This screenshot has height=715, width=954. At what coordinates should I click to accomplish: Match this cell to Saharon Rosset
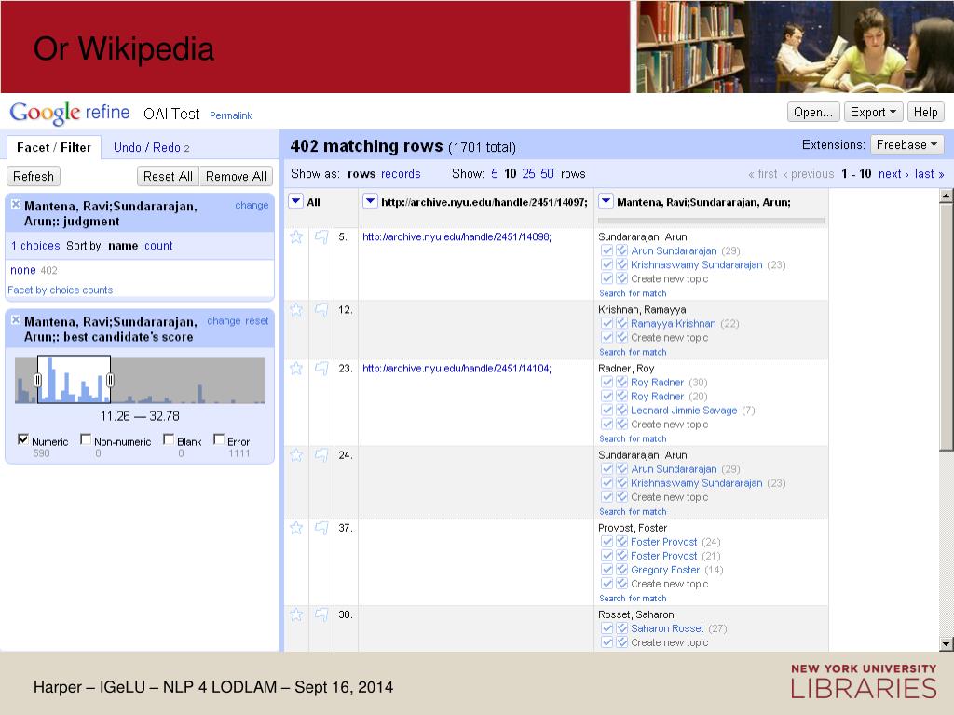coord(606,628)
